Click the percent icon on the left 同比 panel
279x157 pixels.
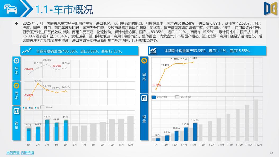pos(16,86)
